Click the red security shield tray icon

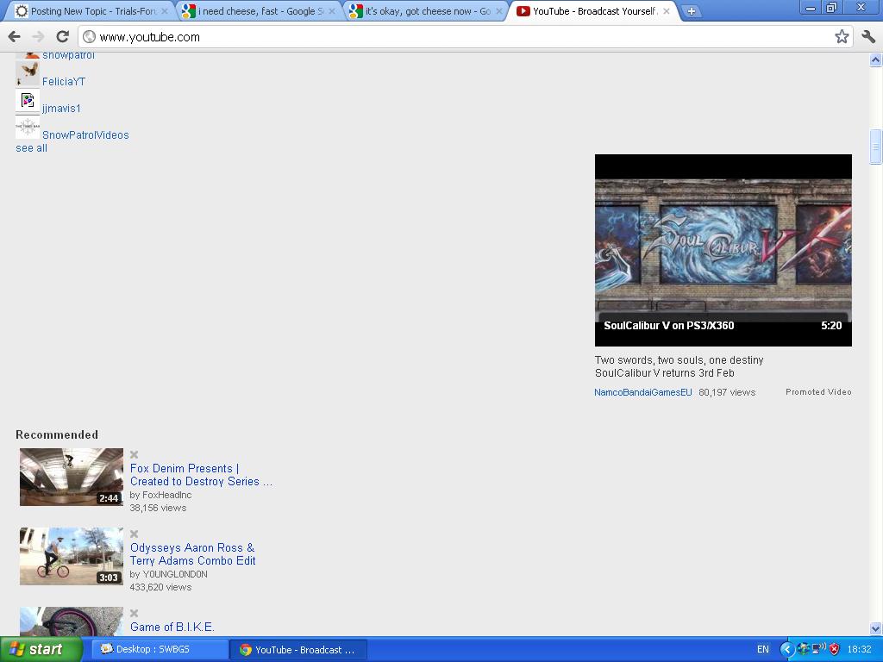click(x=835, y=650)
